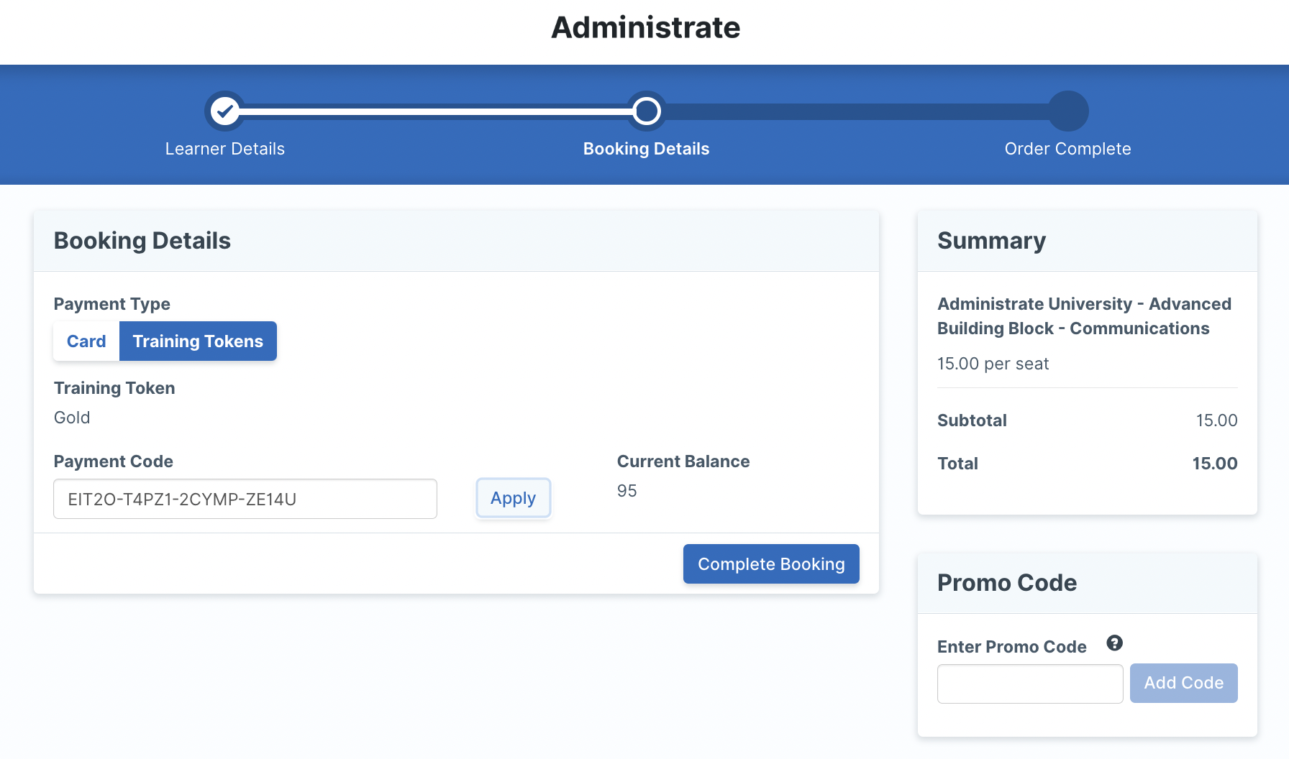The image size is (1289, 759).
Task: Click the Payment Code label
Action: tap(114, 461)
